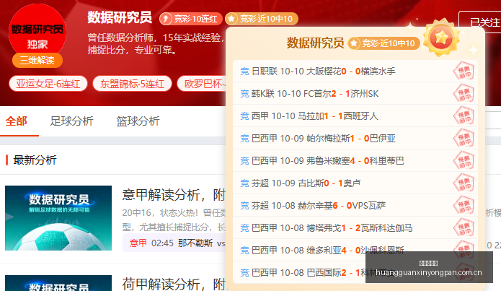Click the 巴西甲 维多利亚 4-0 row
This screenshot has width=501, height=291.
click(355, 251)
